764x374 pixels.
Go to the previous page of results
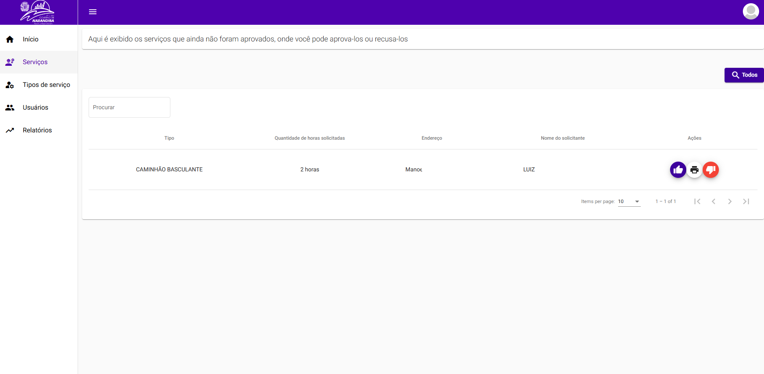coord(714,201)
